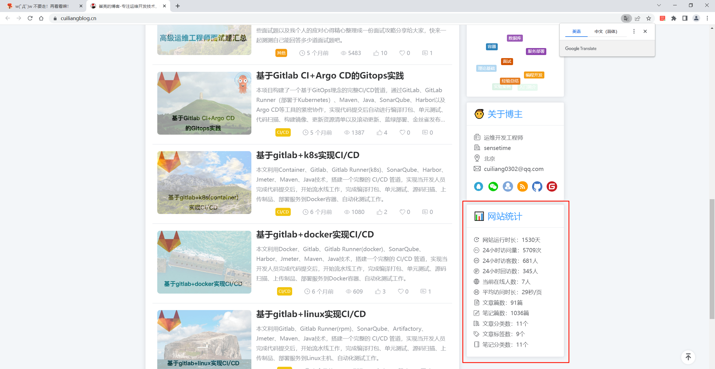Click the 经验总结 tag in tag cloud

click(x=510, y=81)
